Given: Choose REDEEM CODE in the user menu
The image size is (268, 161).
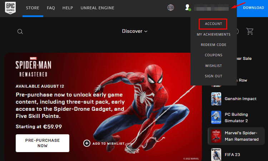Looking at the screenshot, I should tap(213, 45).
